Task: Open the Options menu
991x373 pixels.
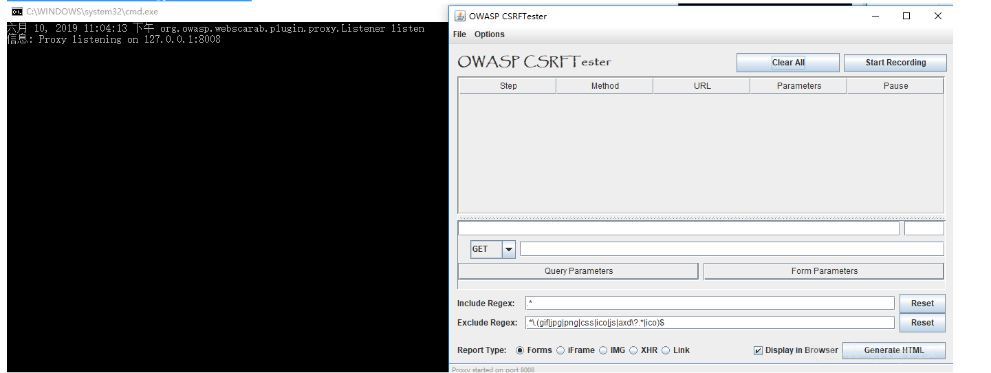Action: click(x=489, y=34)
